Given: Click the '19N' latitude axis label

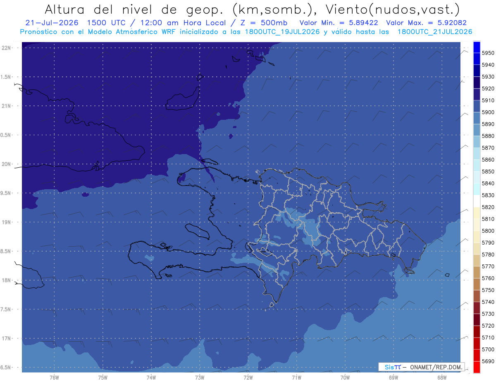Looking at the screenshot, I should click(x=6, y=222).
